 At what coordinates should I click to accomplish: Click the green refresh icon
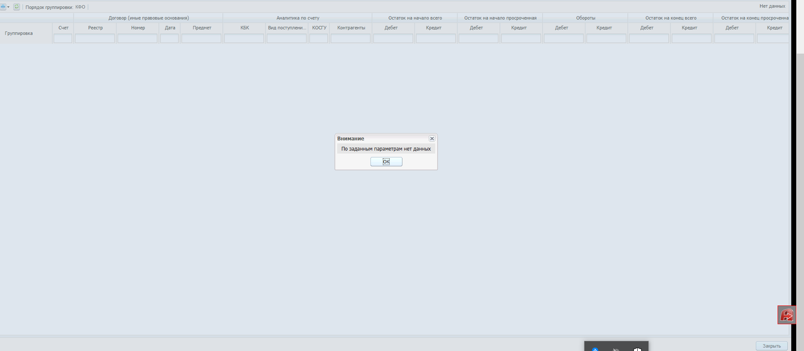(17, 7)
